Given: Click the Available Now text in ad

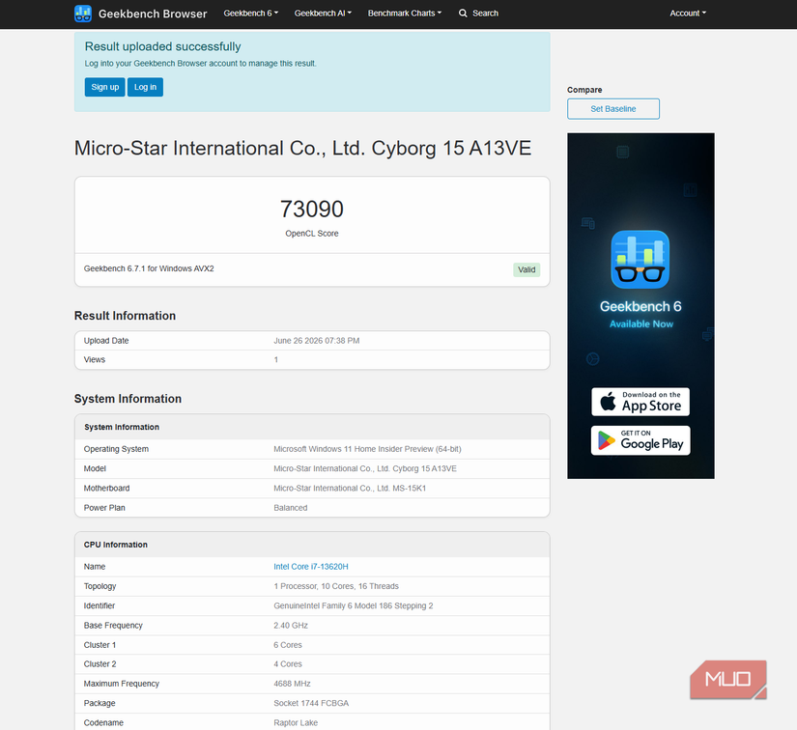Looking at the screenshot, I should pos(640,324).
